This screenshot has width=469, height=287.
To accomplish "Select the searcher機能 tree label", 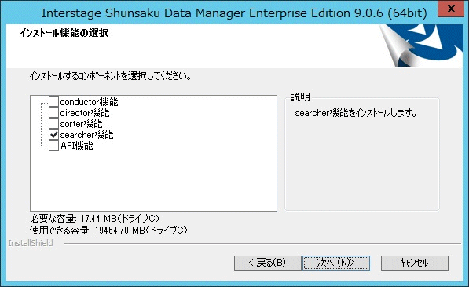I will pyautogui.click(x=86, y=135).
